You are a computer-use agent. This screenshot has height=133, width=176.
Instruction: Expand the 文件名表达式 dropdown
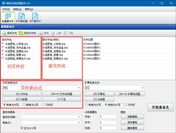pos(79,88)
